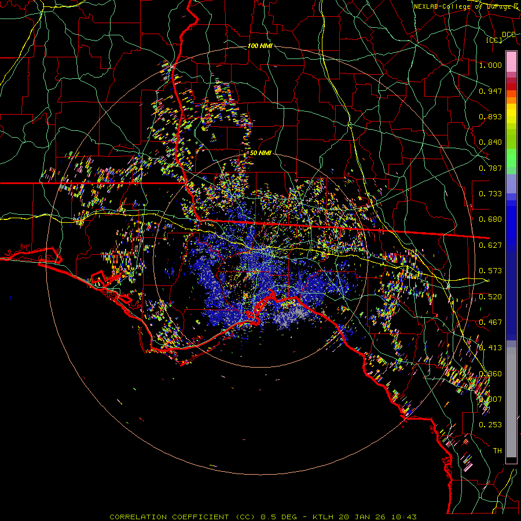Click the 0.680 scale value
The image size is (521, 521).
click(x=490, y=219)
